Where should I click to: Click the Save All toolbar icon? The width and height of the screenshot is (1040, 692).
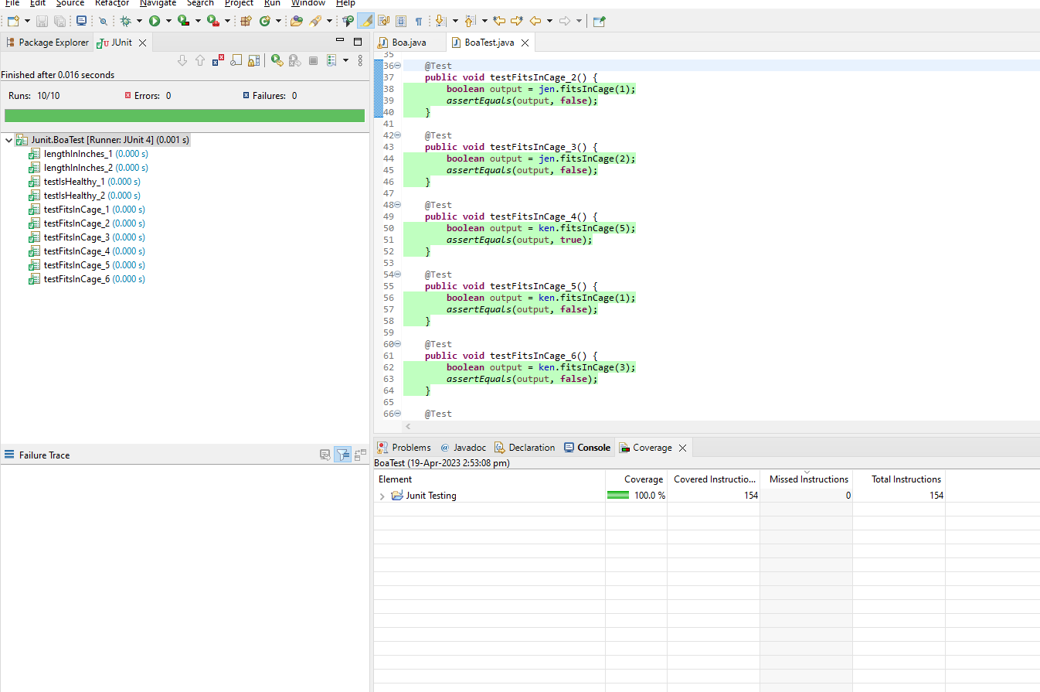[59, 21]
